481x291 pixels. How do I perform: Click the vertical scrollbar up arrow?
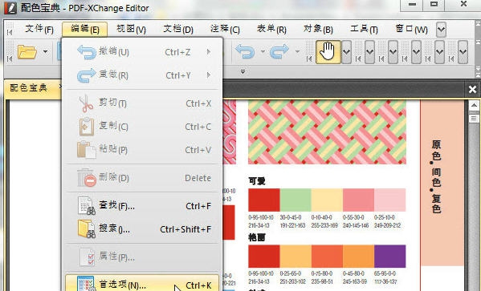pyautogui.click(x=474, y=106)
